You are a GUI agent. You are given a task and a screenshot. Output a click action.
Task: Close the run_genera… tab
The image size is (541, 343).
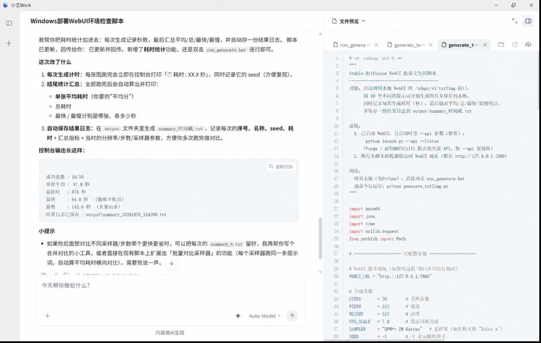[x=376, y=45]
